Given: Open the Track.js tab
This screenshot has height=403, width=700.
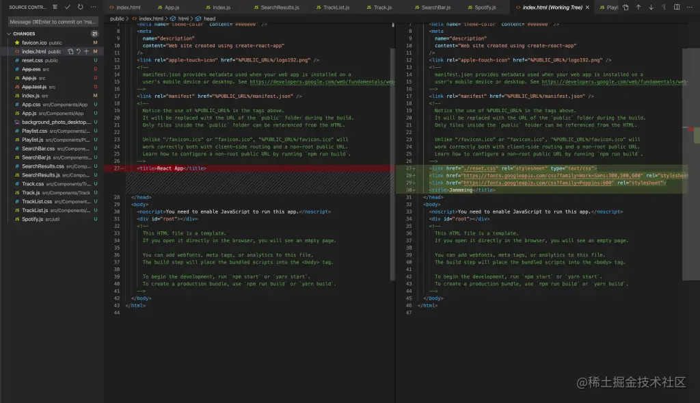Looking at the screenshot, I should (379, 7).
